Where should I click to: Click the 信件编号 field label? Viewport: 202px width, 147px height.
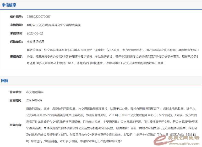(17, 17)
